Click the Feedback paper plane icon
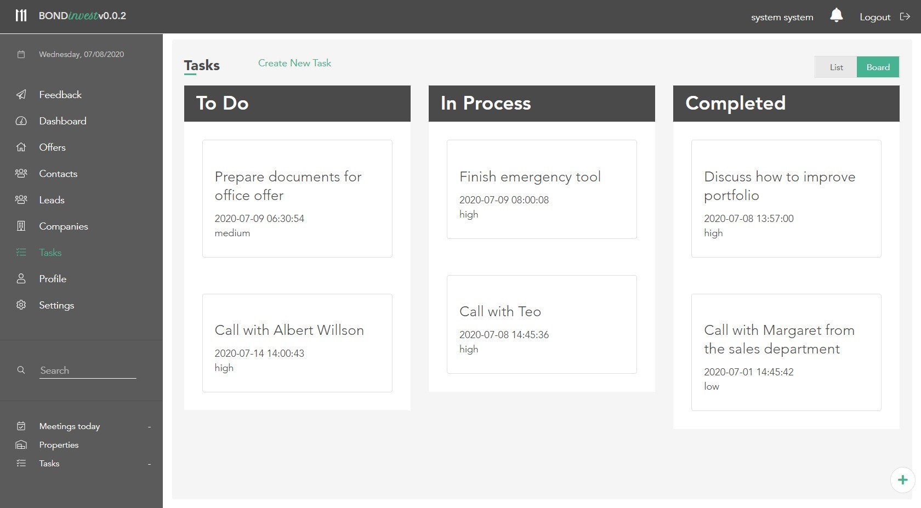921x508 pixels. [21, 95]
